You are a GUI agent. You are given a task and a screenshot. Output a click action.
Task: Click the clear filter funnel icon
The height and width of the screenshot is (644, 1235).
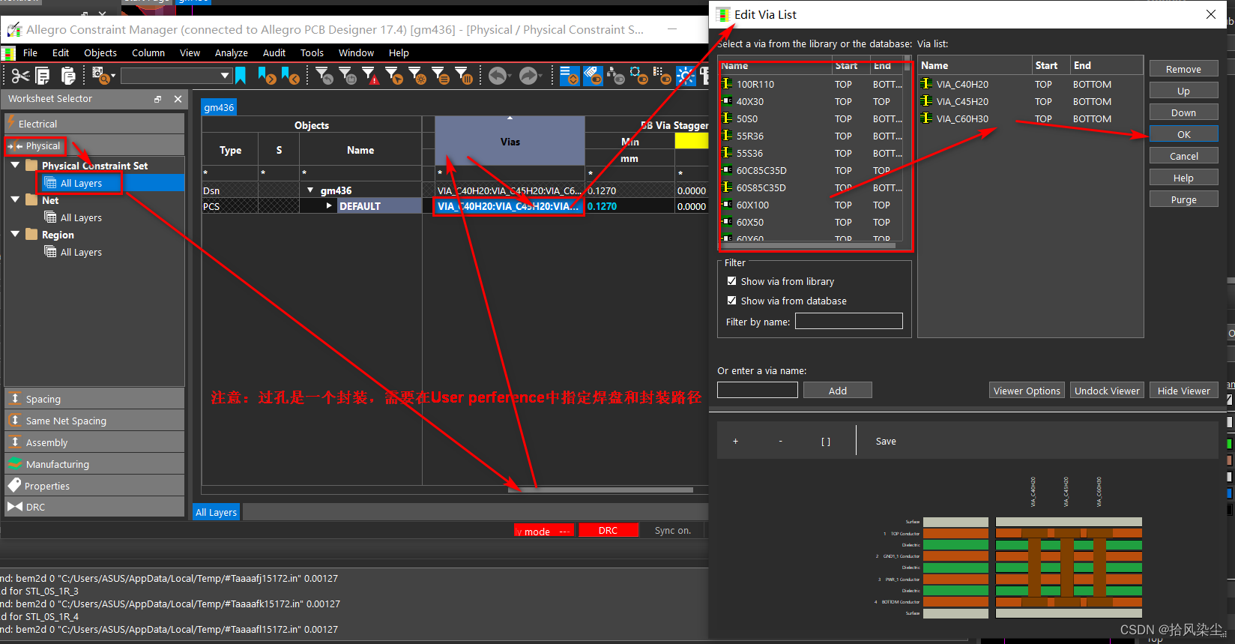pos(324,76)
